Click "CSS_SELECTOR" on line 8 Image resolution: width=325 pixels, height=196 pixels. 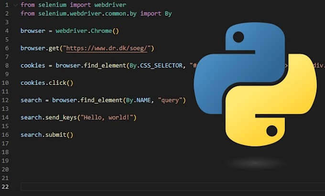161,66
